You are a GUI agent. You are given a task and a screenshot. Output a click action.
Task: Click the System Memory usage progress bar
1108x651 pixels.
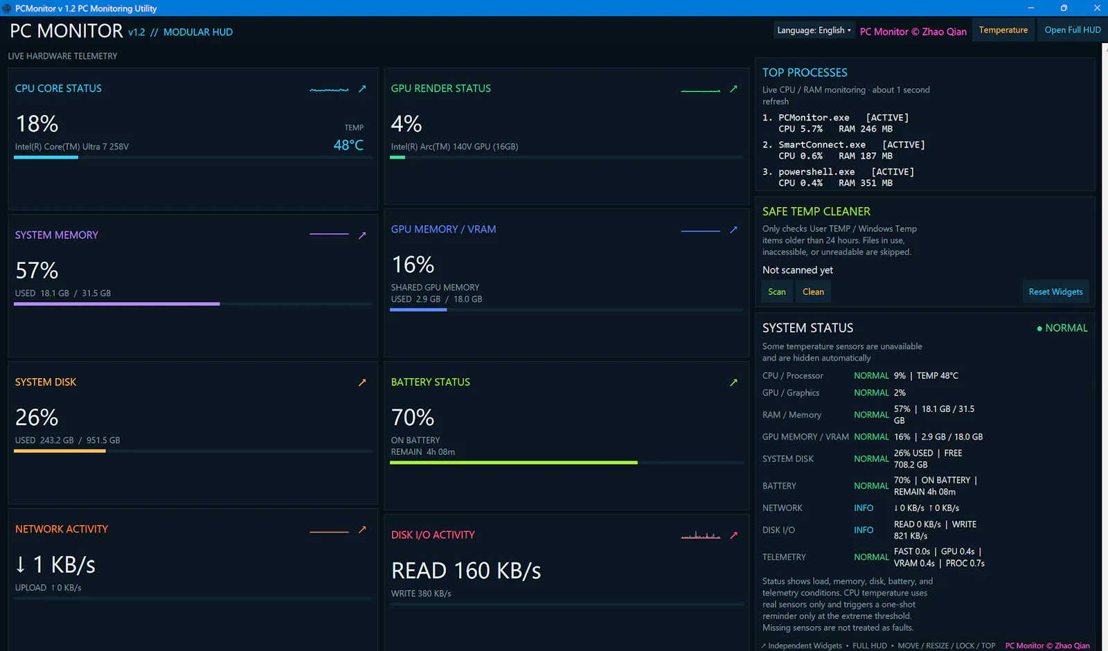pos(193,303)
